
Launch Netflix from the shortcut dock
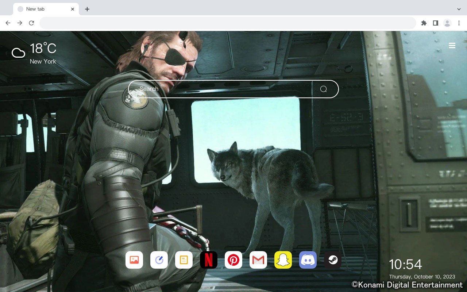coord(209,260)
